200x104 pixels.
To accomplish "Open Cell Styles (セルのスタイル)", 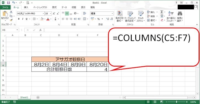I will (x=140, y=16).
